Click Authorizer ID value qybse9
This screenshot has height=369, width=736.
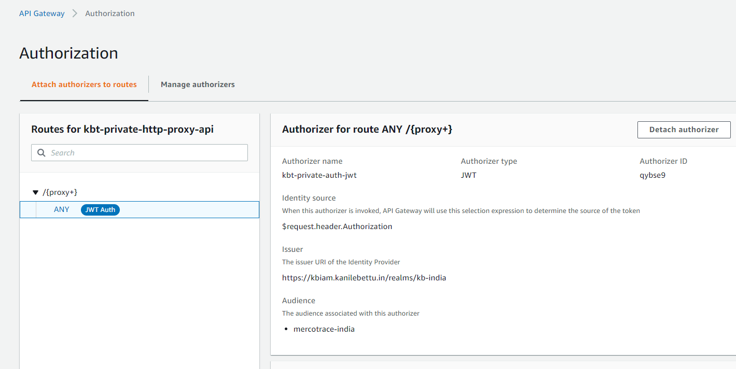coord(652,175)
